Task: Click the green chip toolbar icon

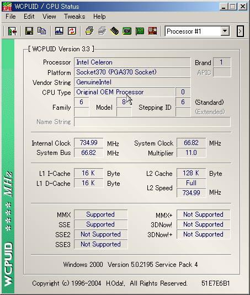Action: [127, 31]
